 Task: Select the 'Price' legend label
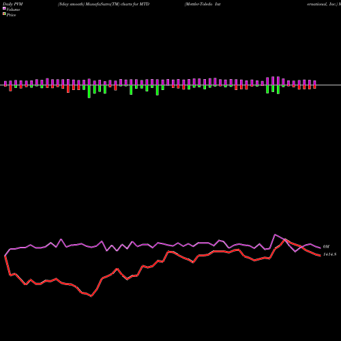pyautogui.click(x=11, y=15)
